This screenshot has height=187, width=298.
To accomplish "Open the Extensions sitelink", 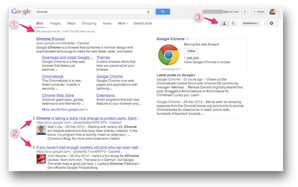I will click(105, 95).
